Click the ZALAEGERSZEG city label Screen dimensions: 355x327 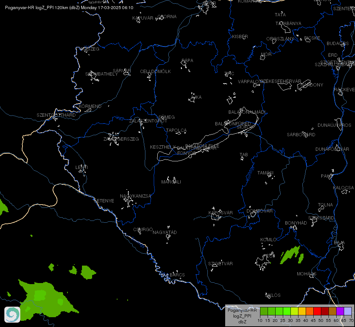point(121,139)
